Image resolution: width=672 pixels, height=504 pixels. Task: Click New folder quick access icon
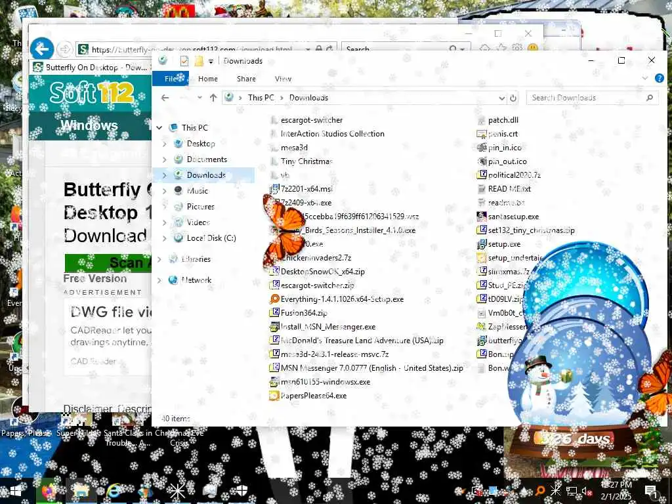tap(198, 61)
